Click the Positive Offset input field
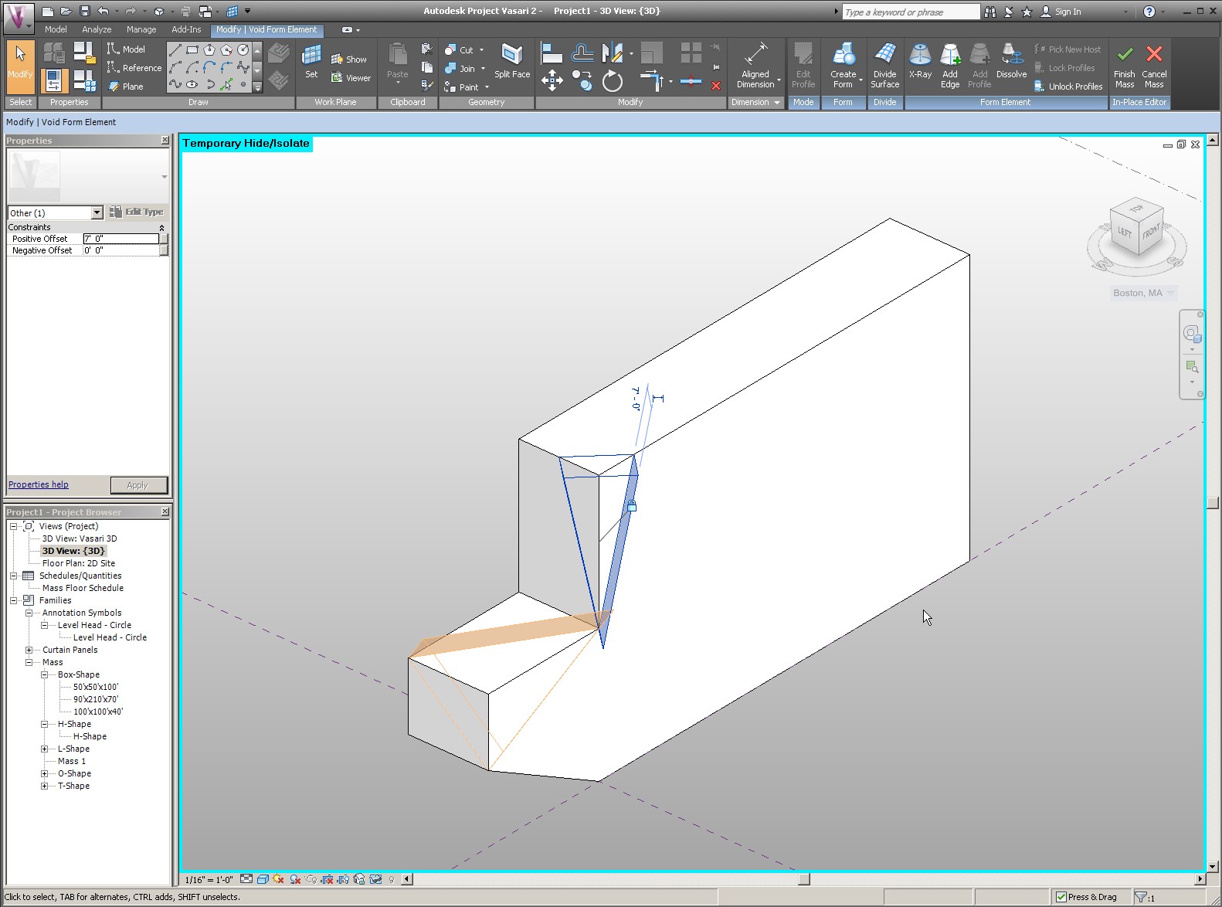This screenshot has height=907, width=1222. 121,239
